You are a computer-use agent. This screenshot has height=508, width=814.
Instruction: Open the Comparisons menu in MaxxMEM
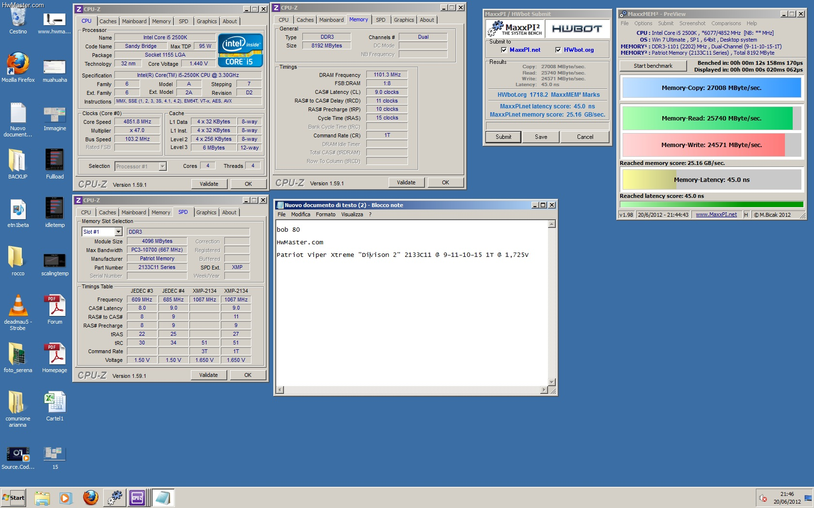[726, 23]
